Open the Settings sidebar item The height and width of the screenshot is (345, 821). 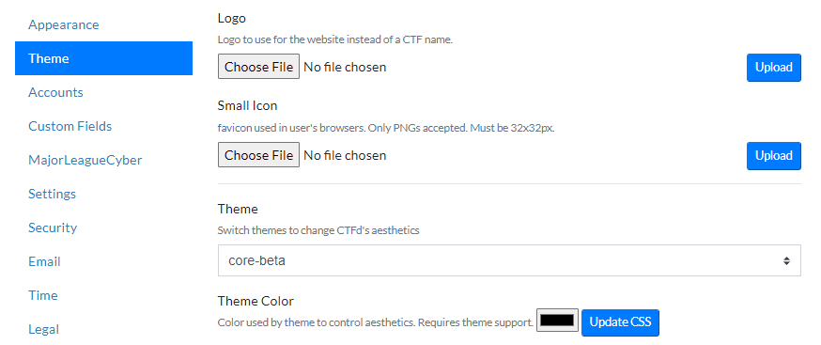point(52,194)
